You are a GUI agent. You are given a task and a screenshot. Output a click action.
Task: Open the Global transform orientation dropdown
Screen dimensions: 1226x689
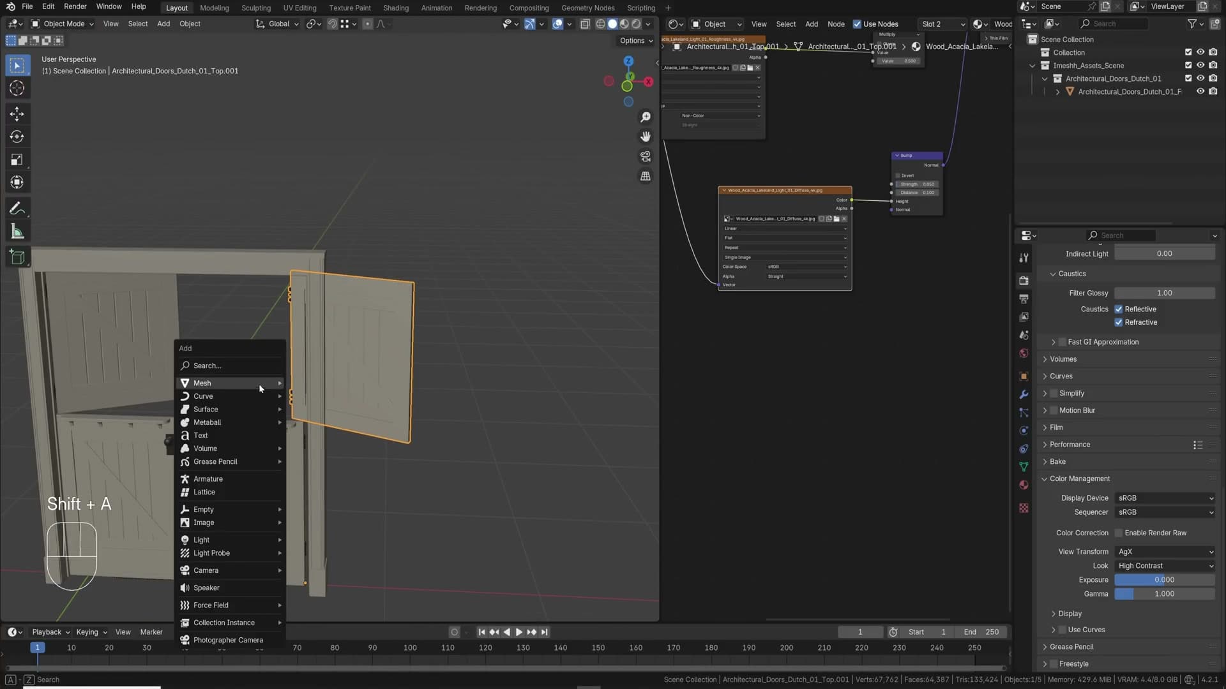click(278, 24)
